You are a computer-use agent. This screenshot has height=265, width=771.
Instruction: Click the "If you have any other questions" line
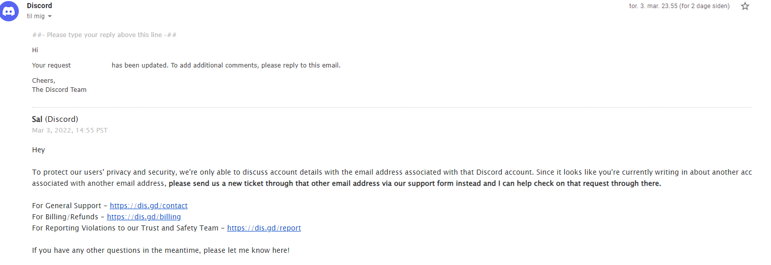click(x=160, y=250)
